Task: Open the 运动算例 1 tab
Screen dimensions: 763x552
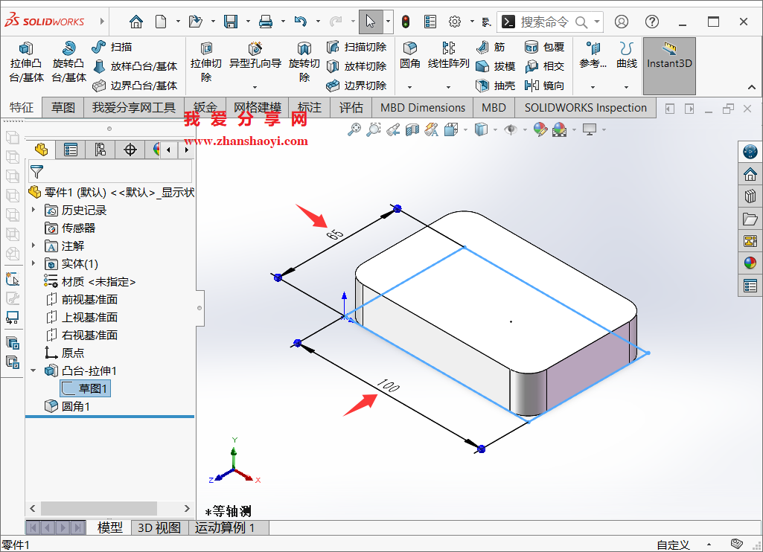Action: tap(229, 527)
